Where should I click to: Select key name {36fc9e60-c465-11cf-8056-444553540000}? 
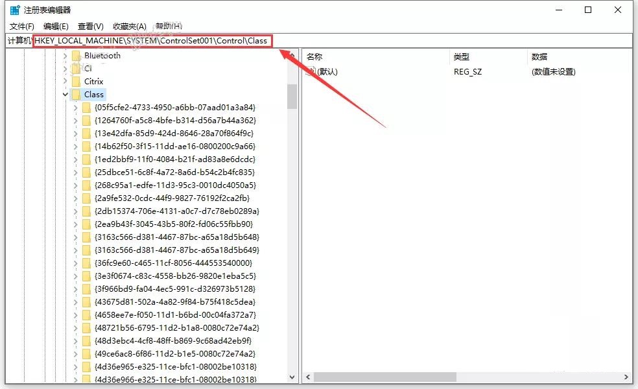point(173,263)
